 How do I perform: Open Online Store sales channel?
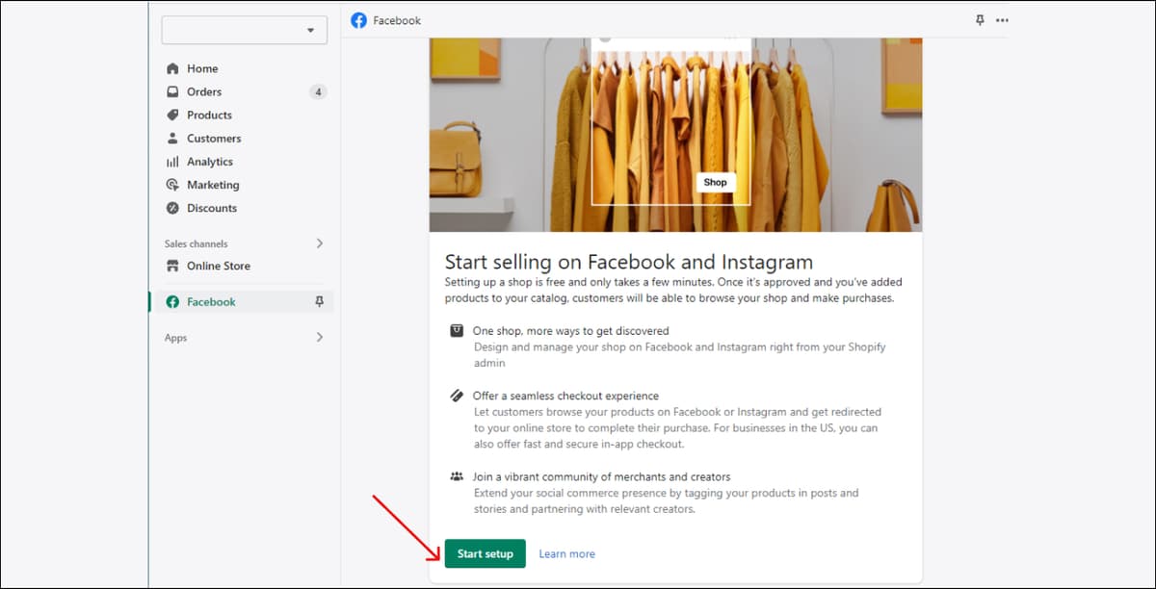[x=219, y=266]
